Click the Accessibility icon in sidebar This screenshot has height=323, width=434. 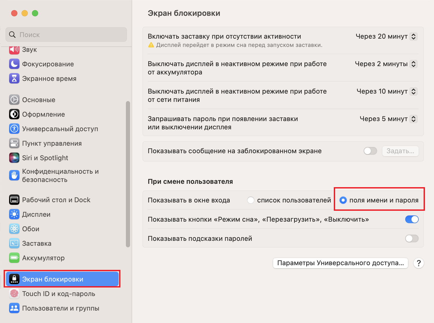tap(14, 129)
